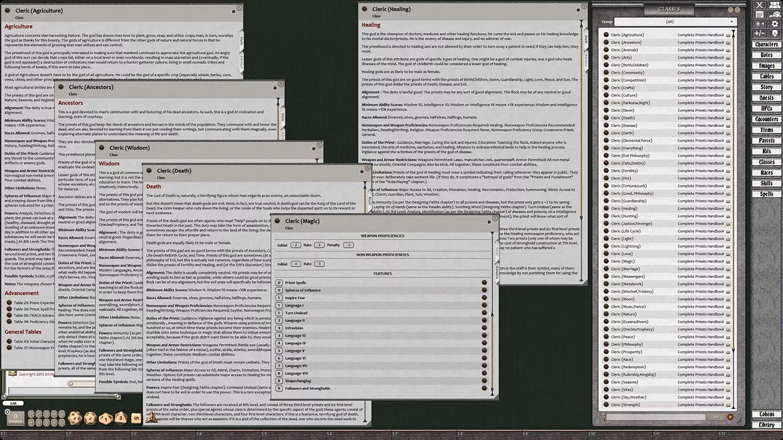Open the color palette icon in the sidebar

[774, 15]
